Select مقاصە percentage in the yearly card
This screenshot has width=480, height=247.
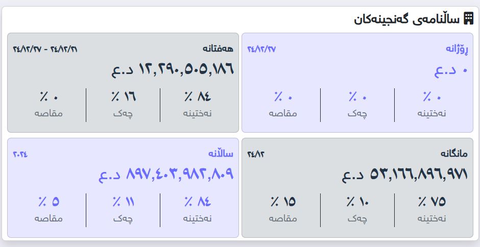click(49, 202)
